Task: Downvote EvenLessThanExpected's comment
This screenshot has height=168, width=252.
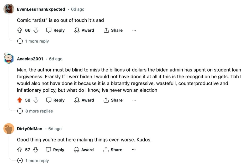Action: click(36, 30)
